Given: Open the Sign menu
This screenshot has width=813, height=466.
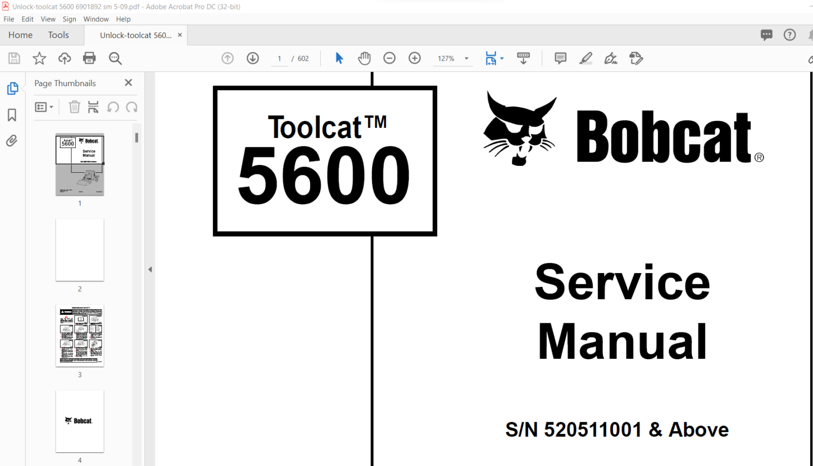Looking at the screenshot, I should pos(69,19).
